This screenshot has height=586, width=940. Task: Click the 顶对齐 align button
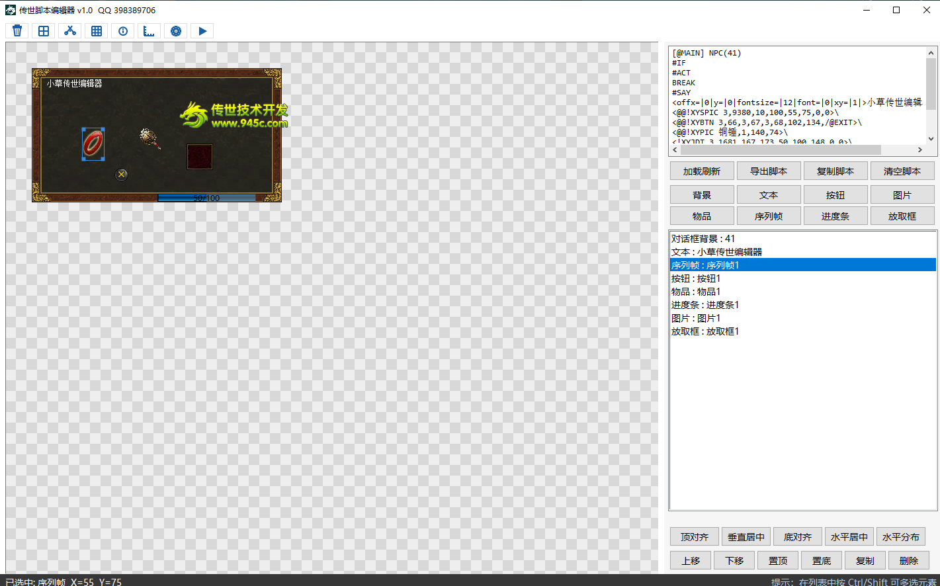695,537
